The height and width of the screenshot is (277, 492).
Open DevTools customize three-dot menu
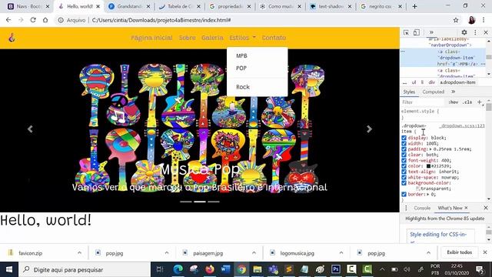(475, 32)
